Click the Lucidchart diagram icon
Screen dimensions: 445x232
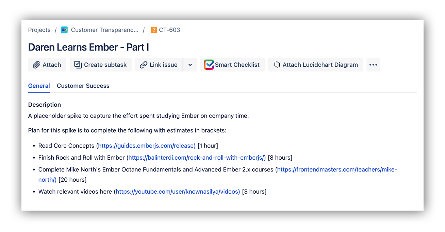point(277,65)
